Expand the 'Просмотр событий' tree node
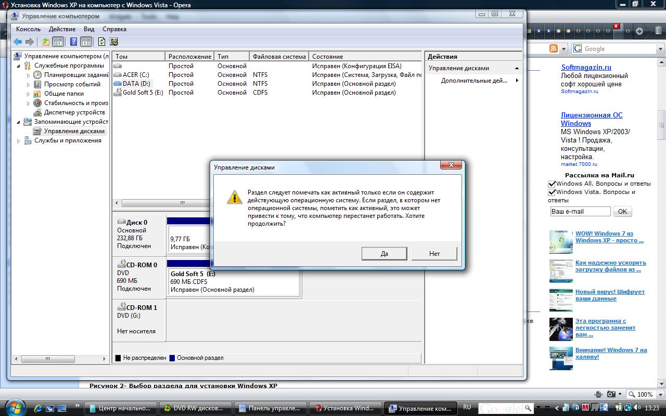Screen dimensions: 666x416 [x=29, y=84]
